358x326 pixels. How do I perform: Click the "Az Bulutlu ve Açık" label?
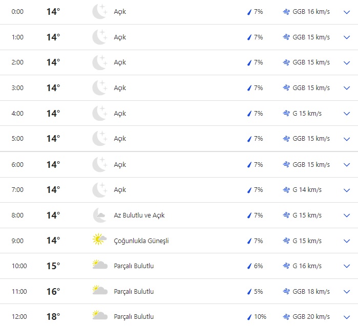pos(139,215)
